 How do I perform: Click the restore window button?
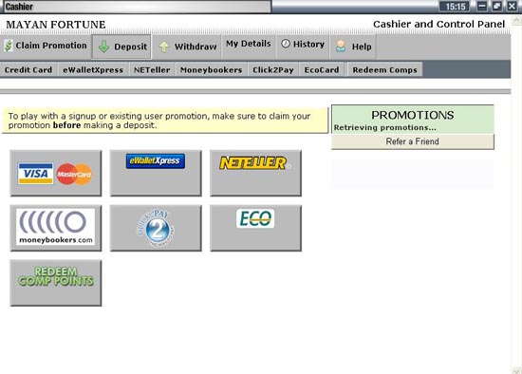point(497,6)
